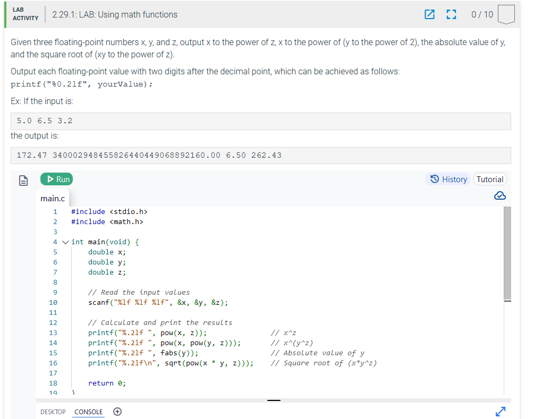Open the main.c file tab
Screen dimensions: 534x419
pyautogui.click(x=53, y=198)
